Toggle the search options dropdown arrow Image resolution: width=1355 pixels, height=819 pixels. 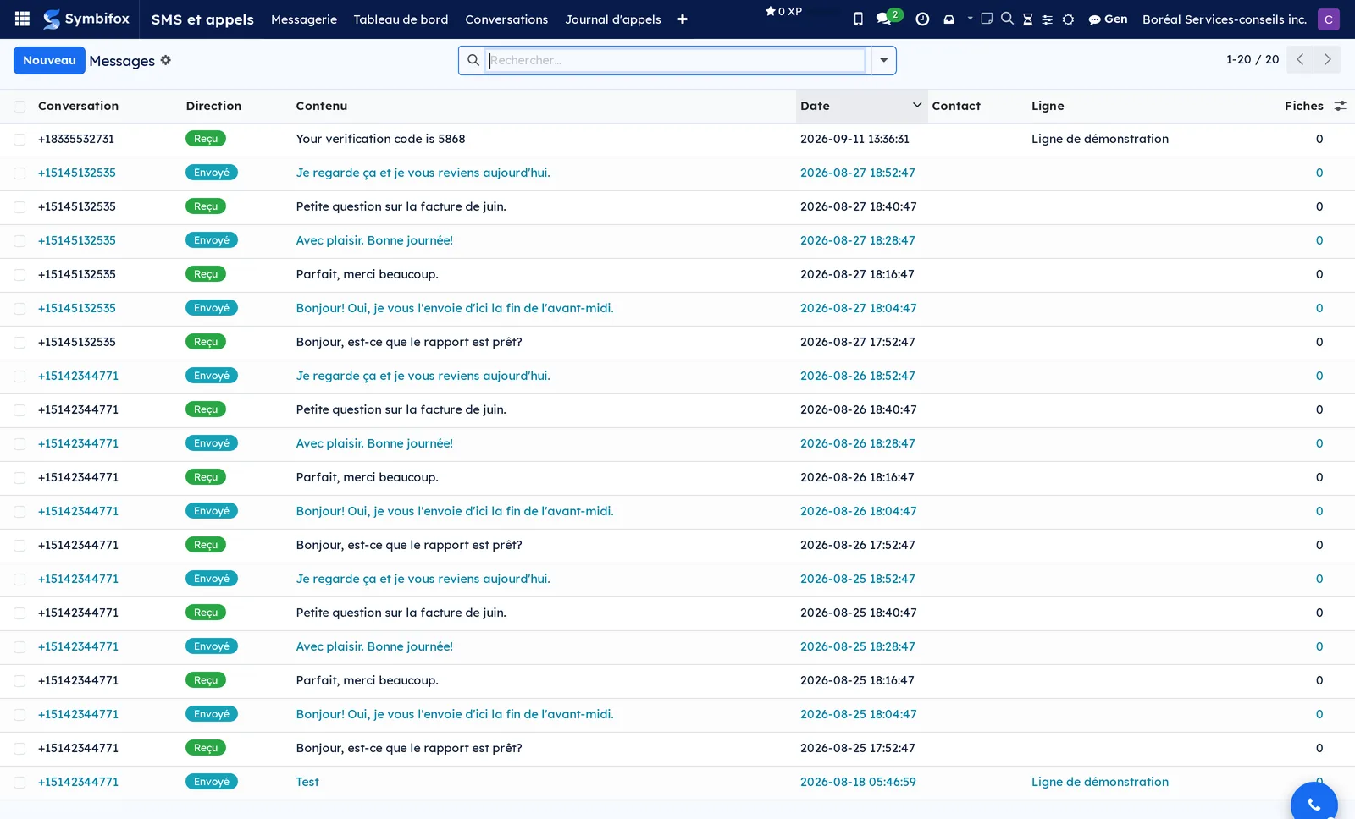coord(883,60)
